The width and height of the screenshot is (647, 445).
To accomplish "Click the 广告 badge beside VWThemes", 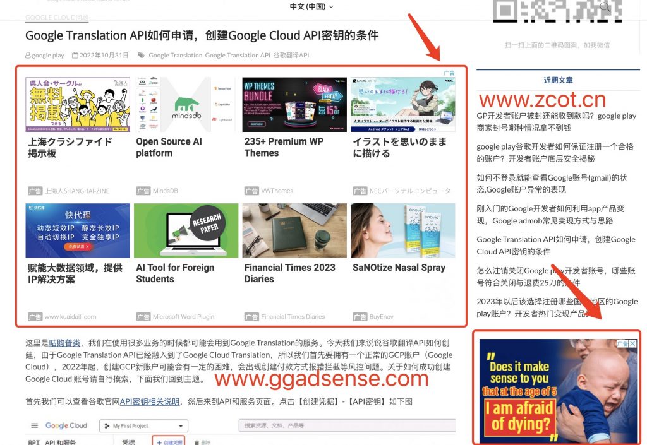I will (251, 191).
